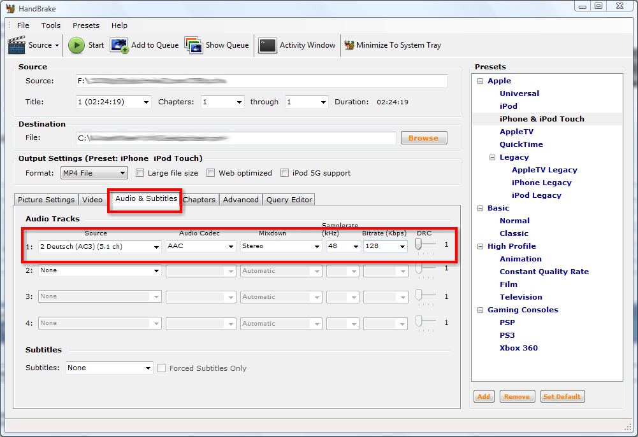This screenshot has width=638, height=437.
Task: Click the Remove preset button
Action: click(517, 396)
